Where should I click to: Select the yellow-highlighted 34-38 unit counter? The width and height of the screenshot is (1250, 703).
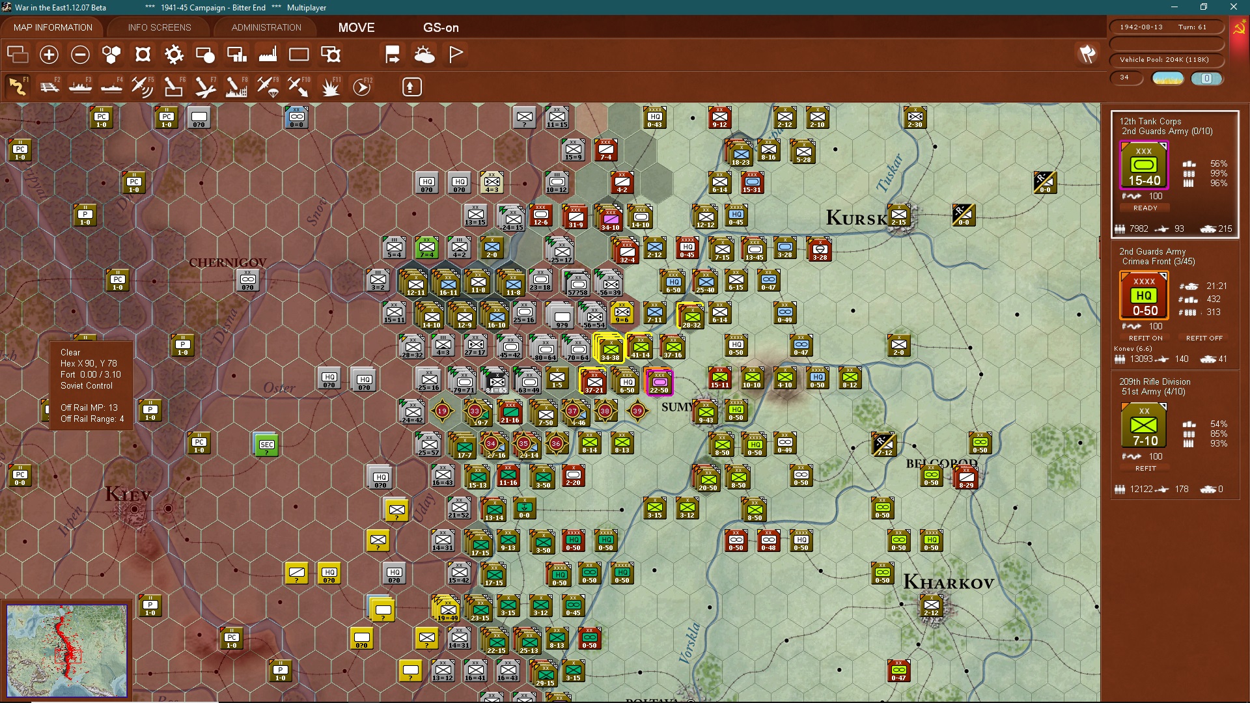coord(610,349)
